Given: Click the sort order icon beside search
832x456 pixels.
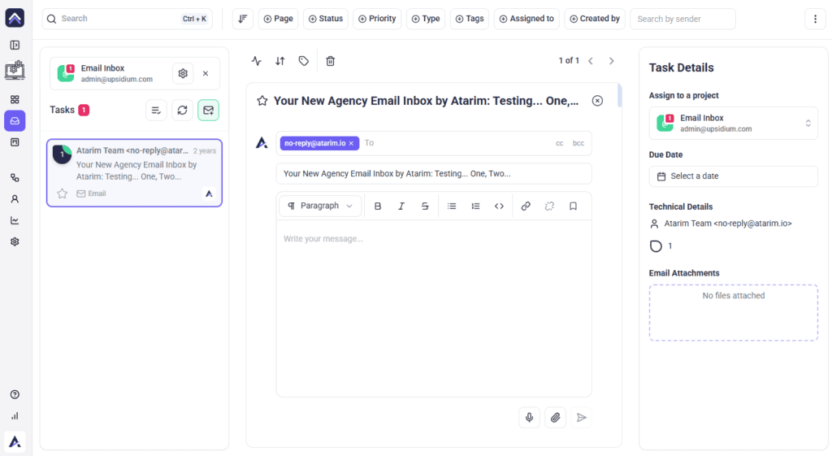Looking at the screenshot, I should point(242,19).
